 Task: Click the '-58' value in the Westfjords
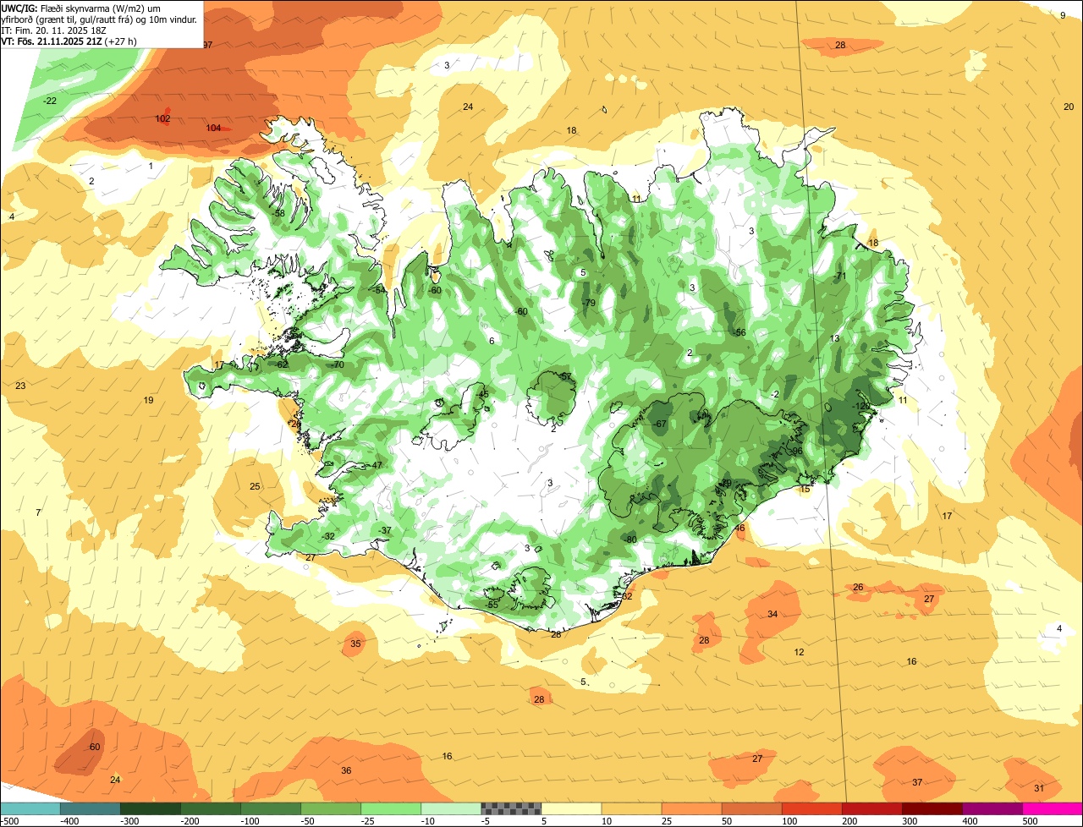click(278, 214)
